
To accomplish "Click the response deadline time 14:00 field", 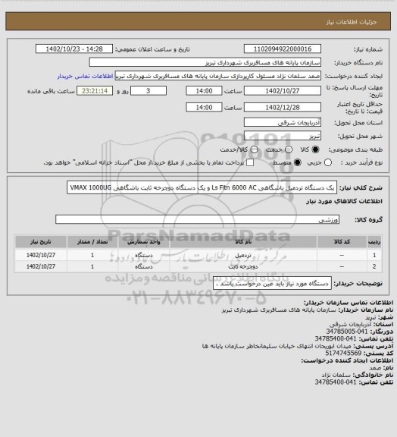I will coord(204,91).
